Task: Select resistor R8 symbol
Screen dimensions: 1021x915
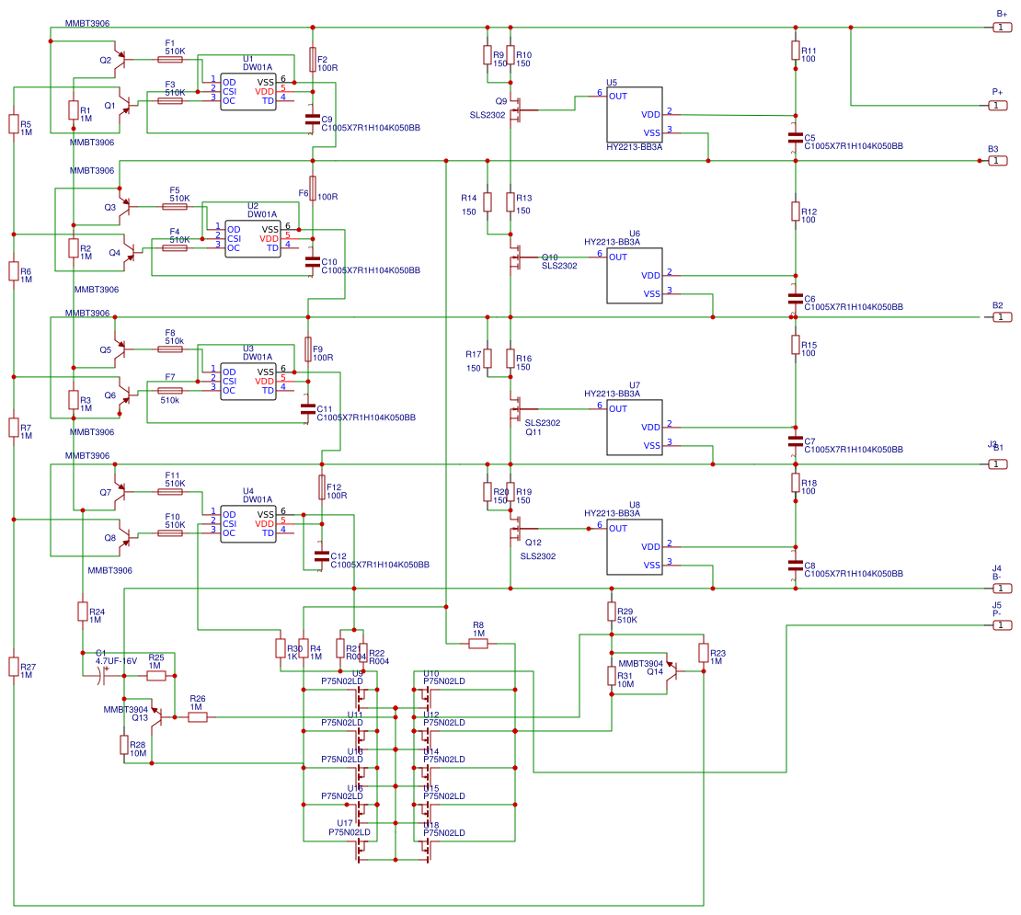Action: (478, 644)
